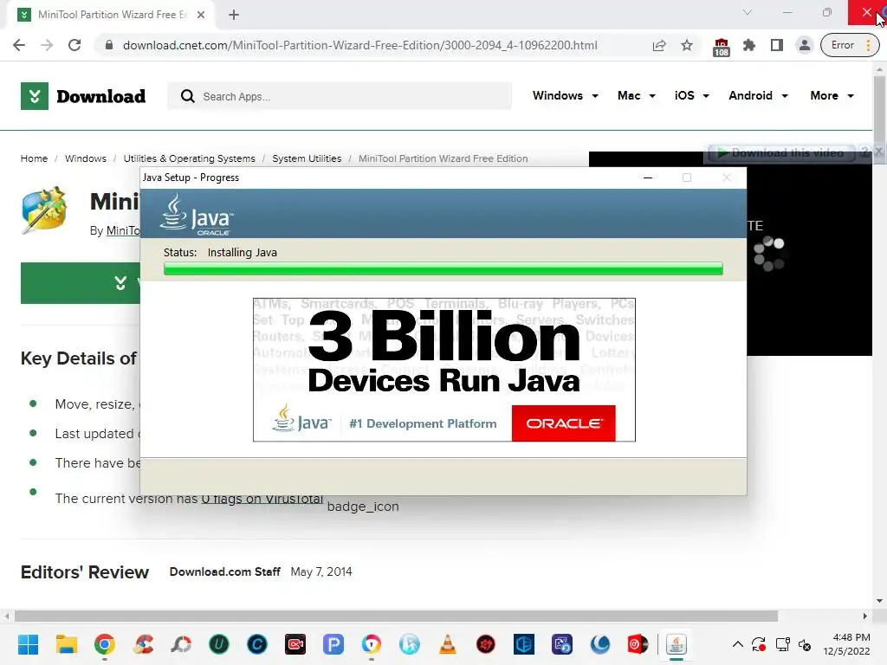Click the Download this video overlay button

tap(781, 152)
